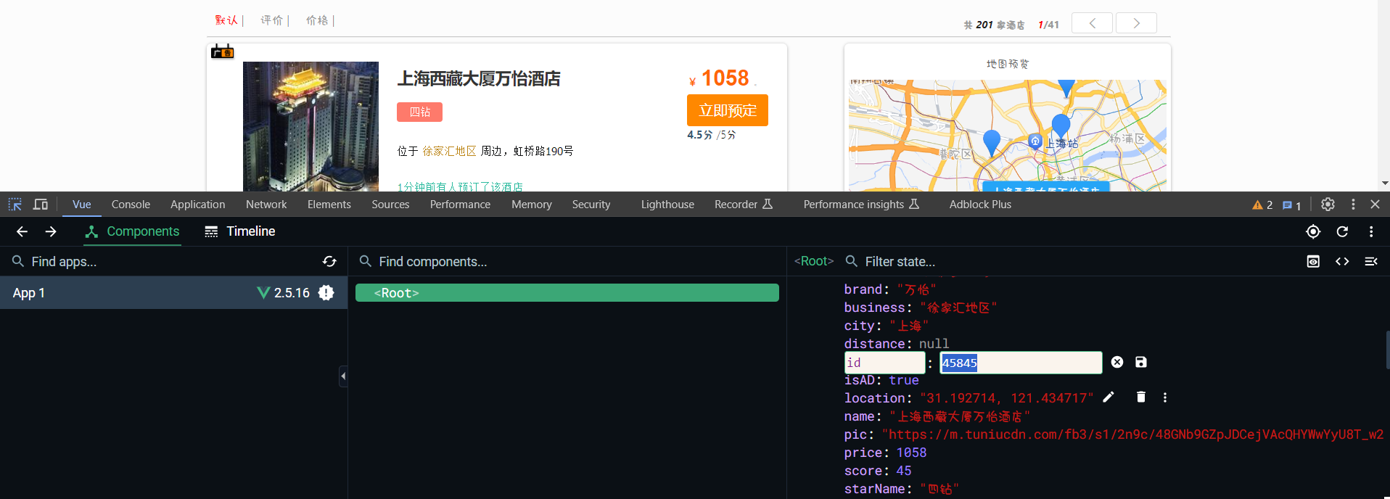Image resolution: width=1390 pixels, height=499 pixels.
Task: Click the collapse state sections icon
Action: [x=1371, y=261]
